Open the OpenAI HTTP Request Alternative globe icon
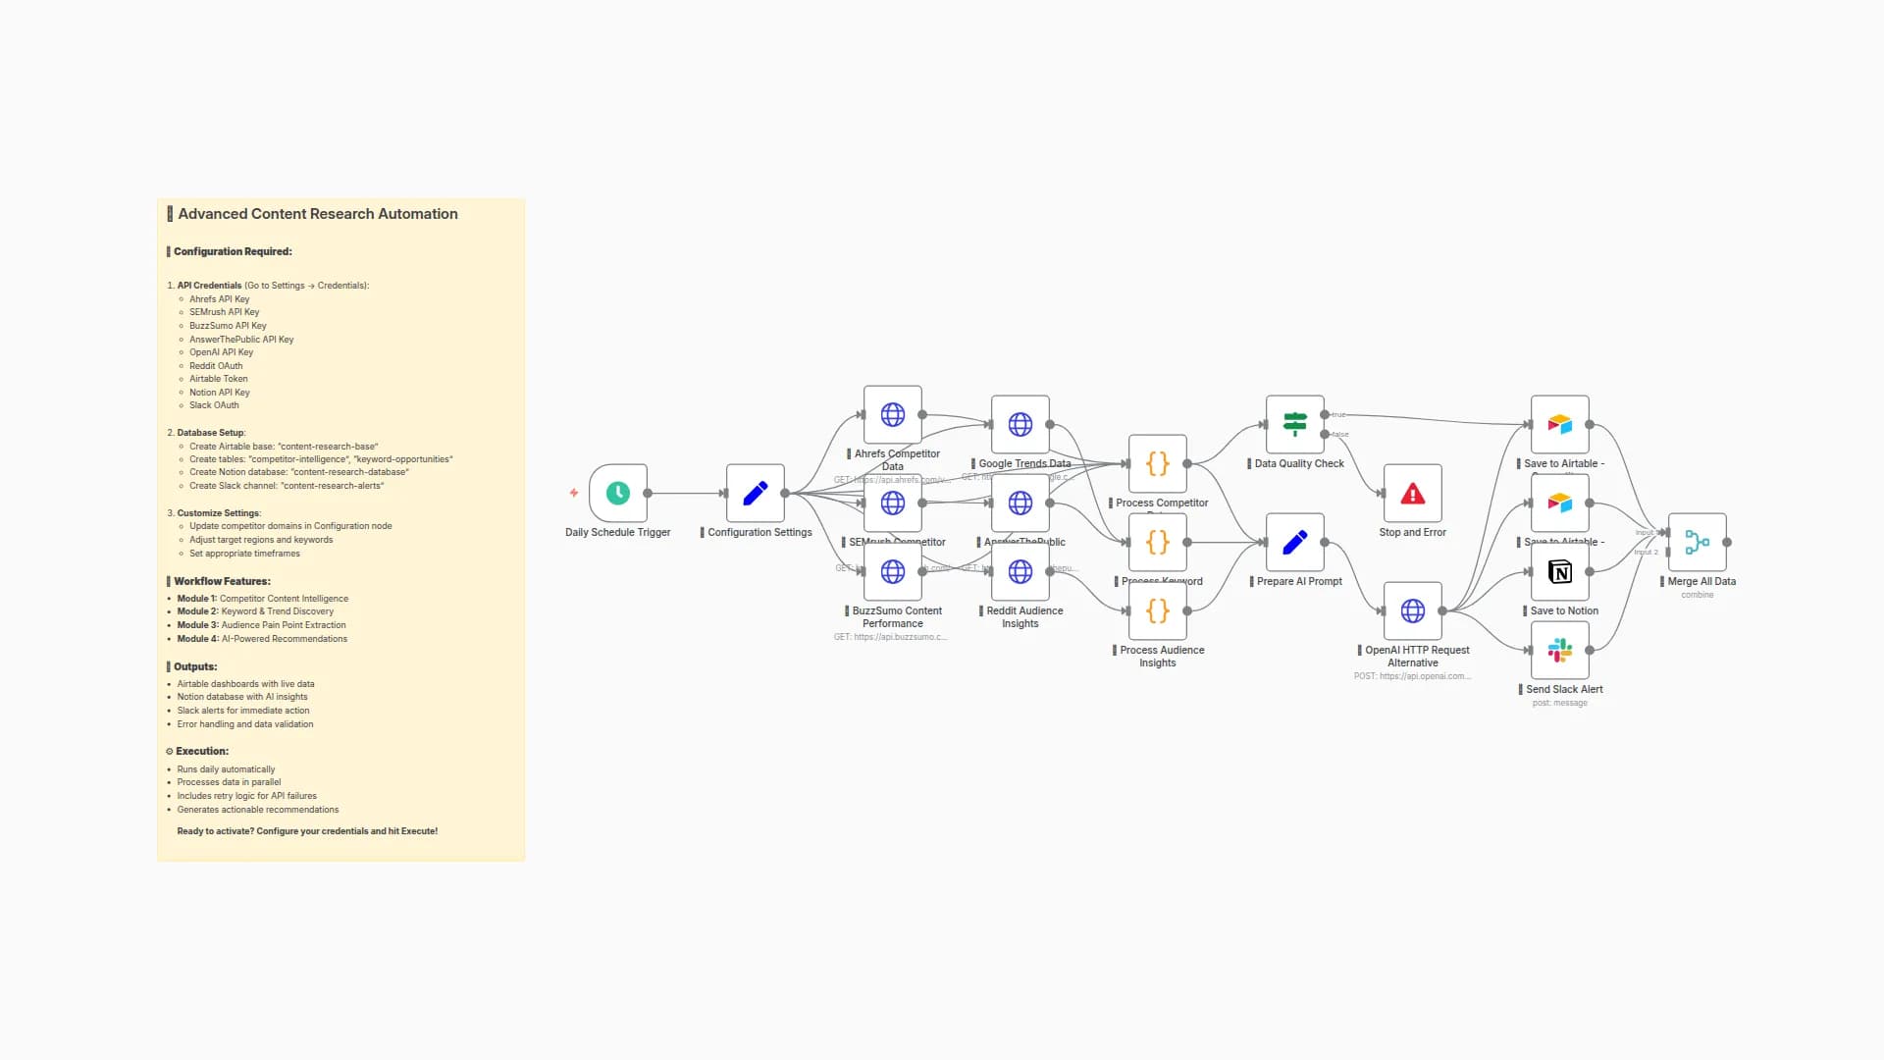The image size is (1884, 1060). click(1412, 609)
